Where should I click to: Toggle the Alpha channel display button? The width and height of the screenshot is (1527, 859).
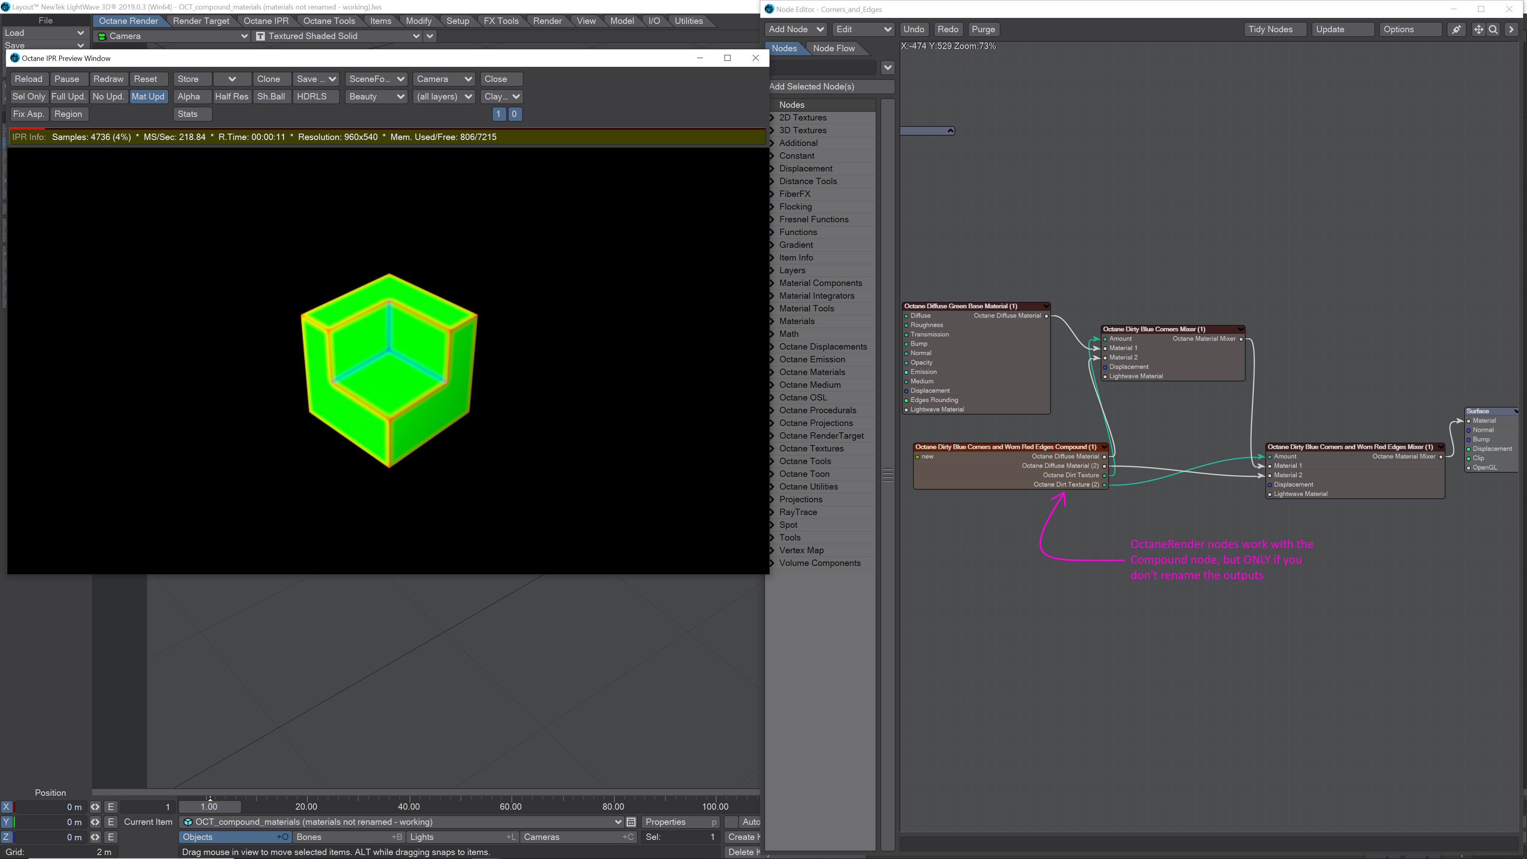(188, 97)
